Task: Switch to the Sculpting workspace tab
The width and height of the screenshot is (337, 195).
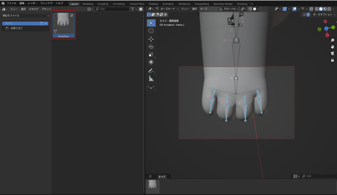Action: coord(103,4)
